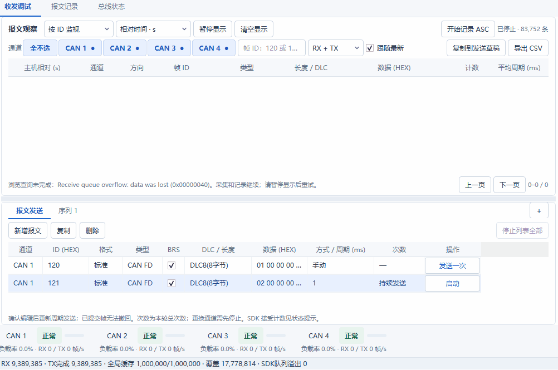
Task: Click the RX 9,389,385 status bar entry
Action: pyautogui.click(x=22, y=364)
